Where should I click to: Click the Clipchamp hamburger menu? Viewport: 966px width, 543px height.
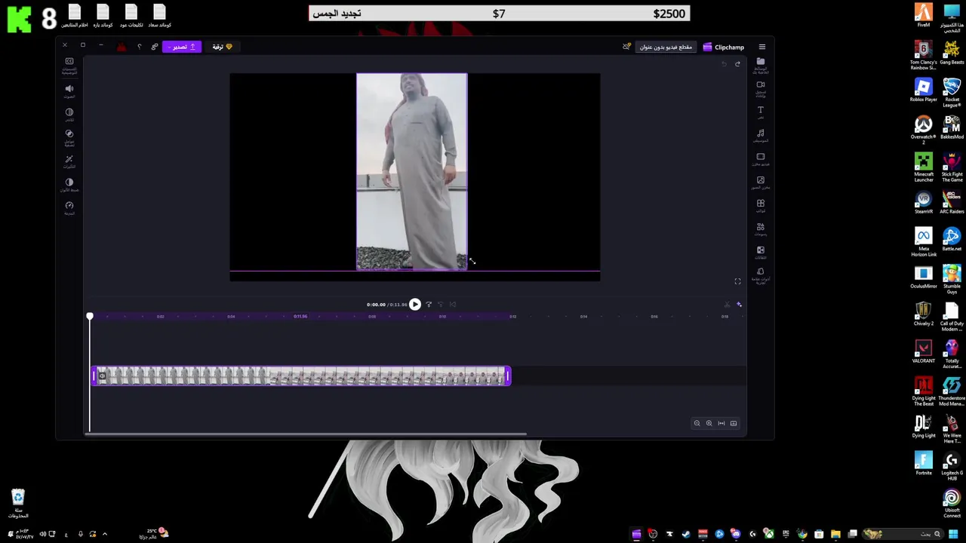761,47
